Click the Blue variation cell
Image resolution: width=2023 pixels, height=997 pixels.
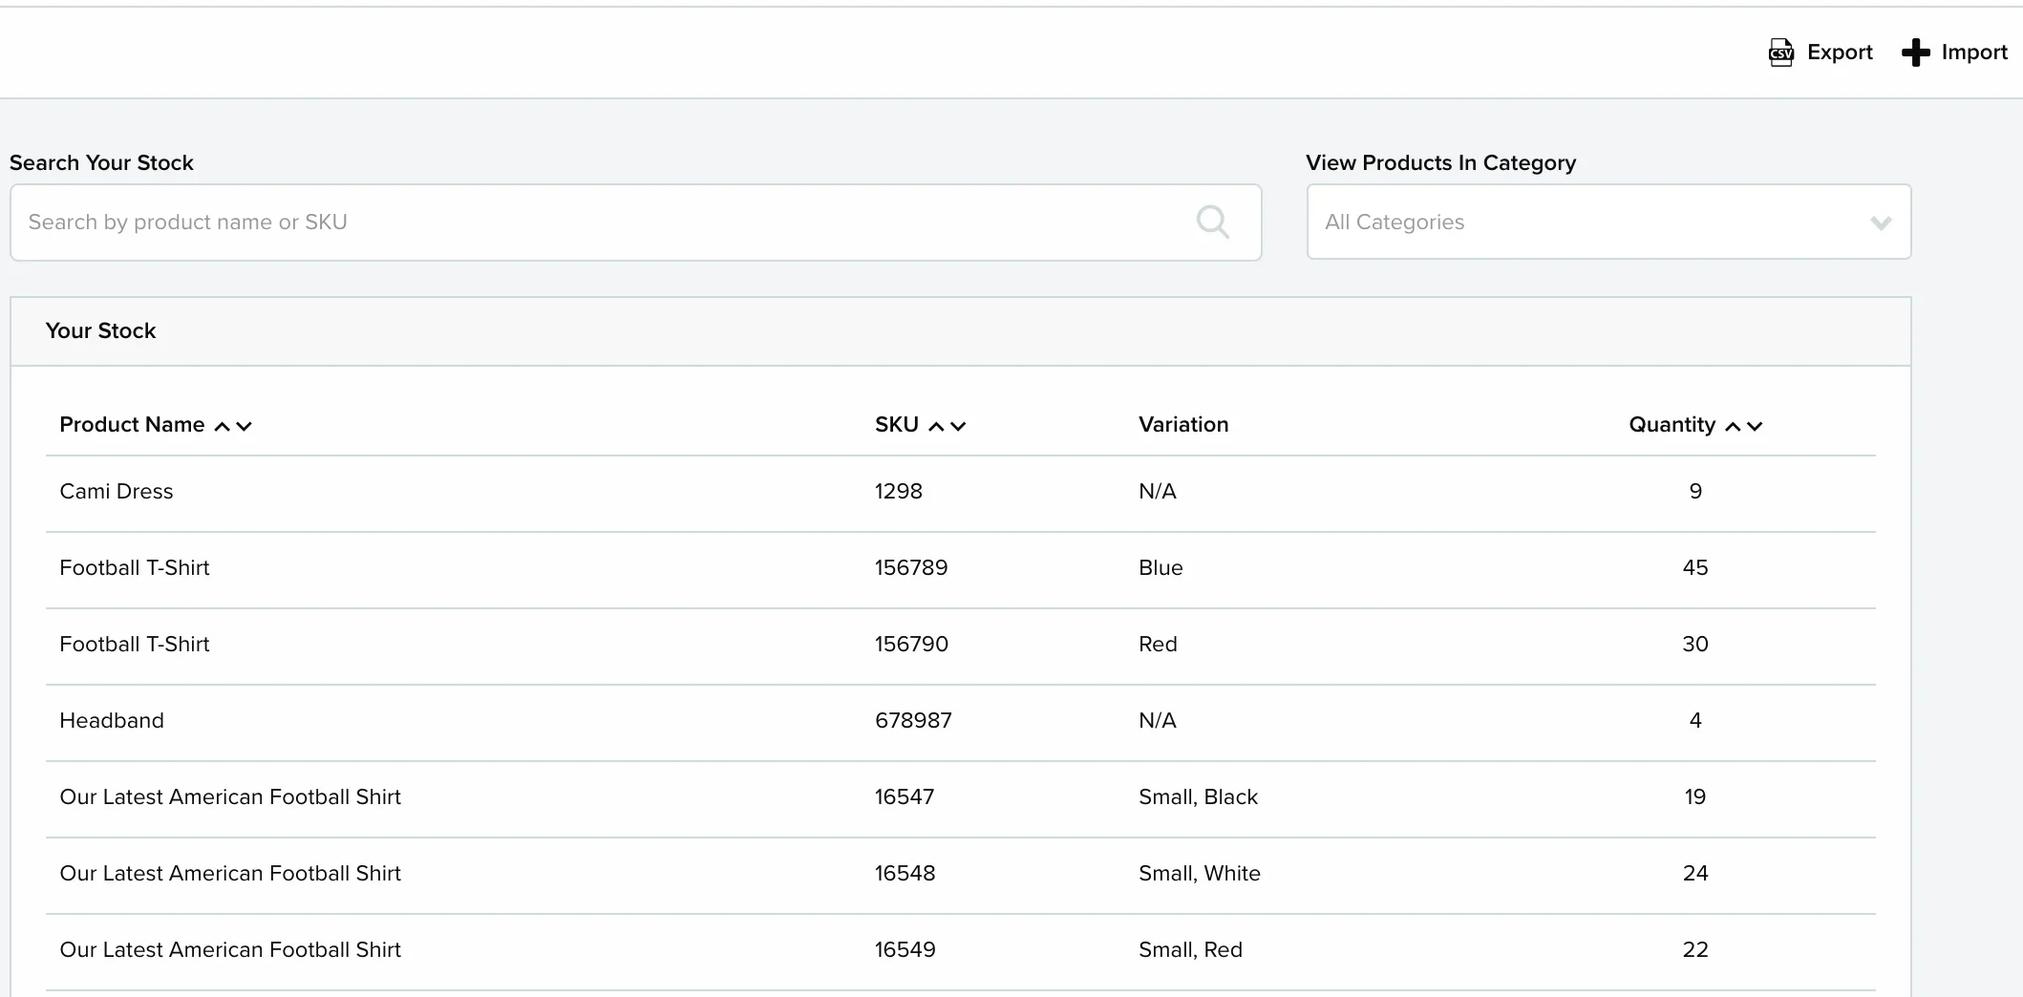point(1161,568)
